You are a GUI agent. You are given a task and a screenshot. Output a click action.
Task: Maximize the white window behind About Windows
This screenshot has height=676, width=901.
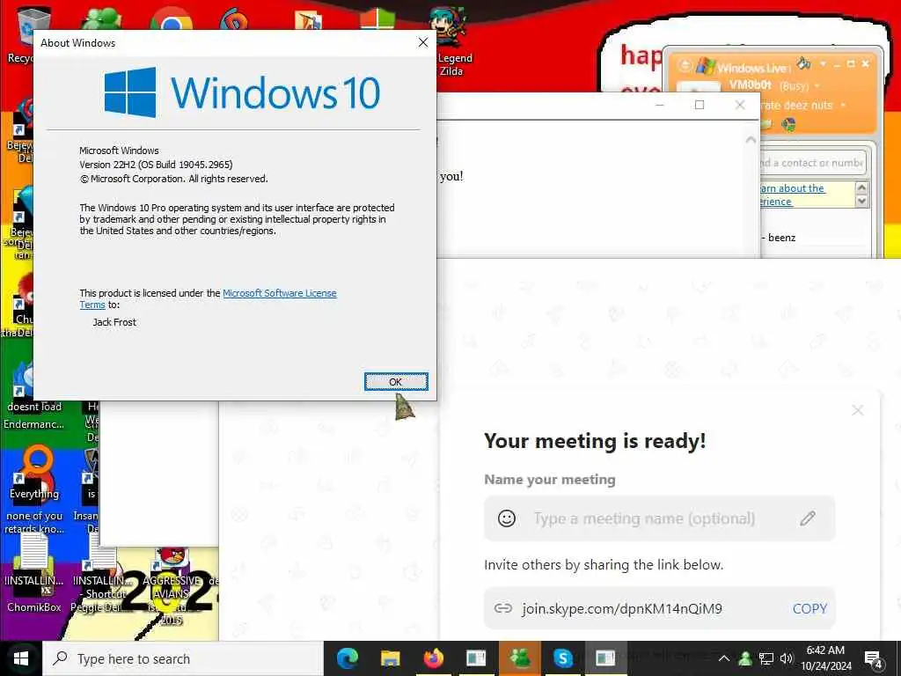[x=700, y=105]
